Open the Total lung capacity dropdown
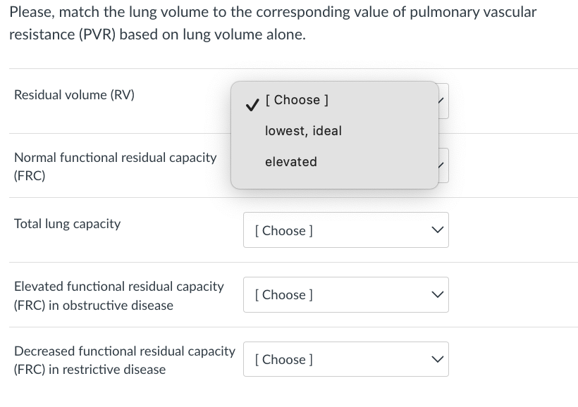Screen dimensions: 578x407 point(345,230)
